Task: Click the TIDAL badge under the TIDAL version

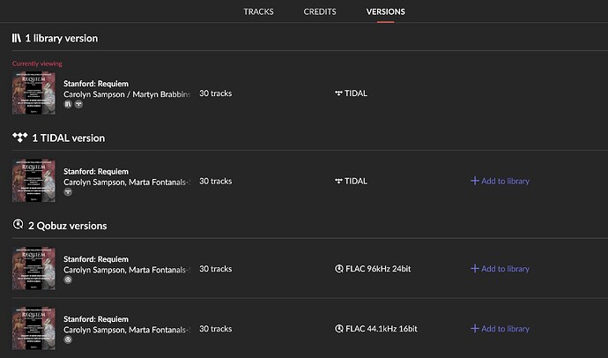Action: coord(68,191)
